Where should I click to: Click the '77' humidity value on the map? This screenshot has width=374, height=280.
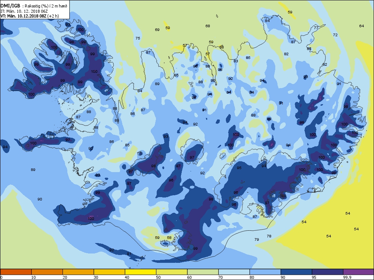[316, 28]
